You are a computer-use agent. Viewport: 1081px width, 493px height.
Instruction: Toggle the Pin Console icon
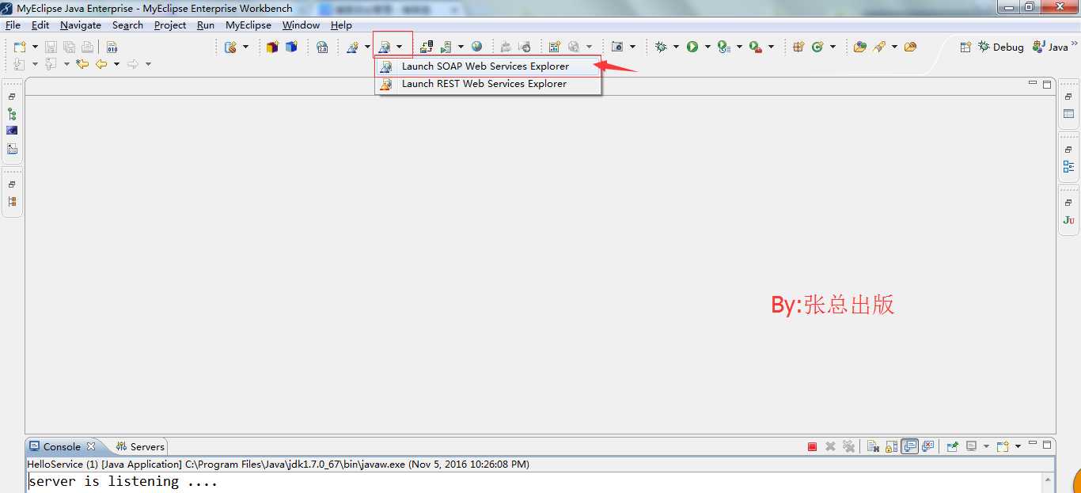click(x=953, y=446)
